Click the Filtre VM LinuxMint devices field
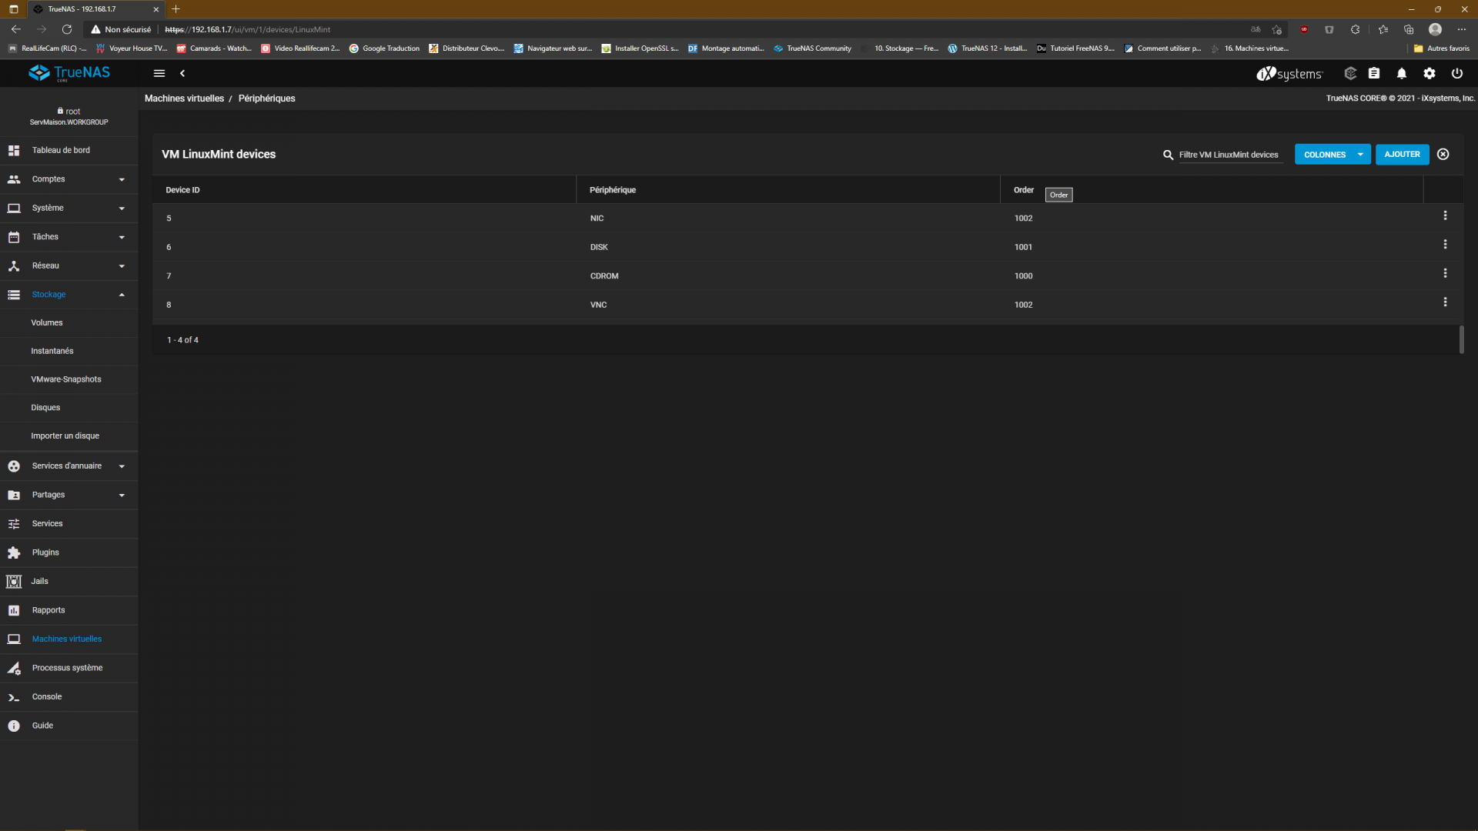This screenshot has width=1478, height=831. 1230,155
